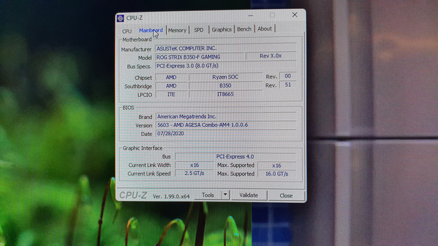Click the CPU-Z app icon in title bar
Screen dimensions: 438x246
tap(120, 18)
